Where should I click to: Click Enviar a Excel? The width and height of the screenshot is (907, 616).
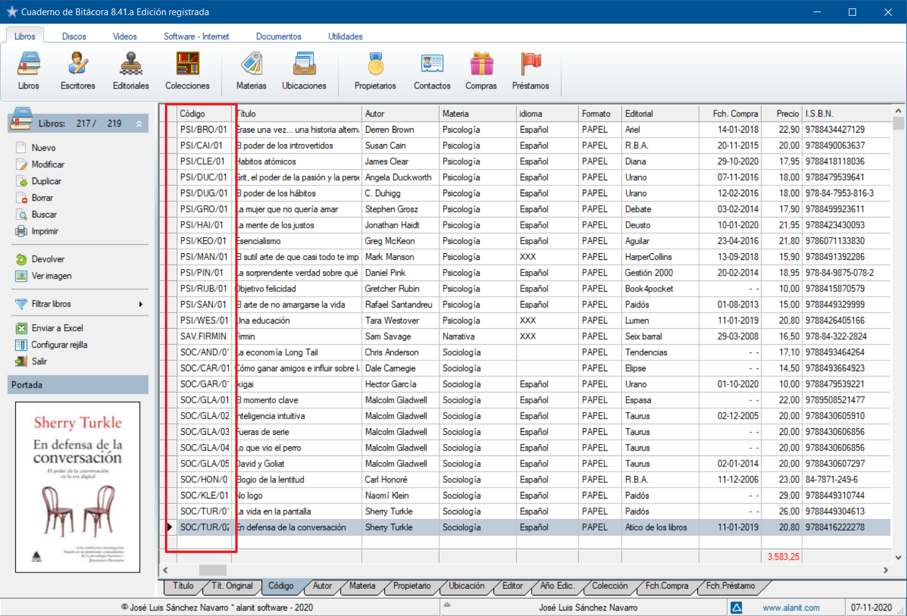point(57,328)
